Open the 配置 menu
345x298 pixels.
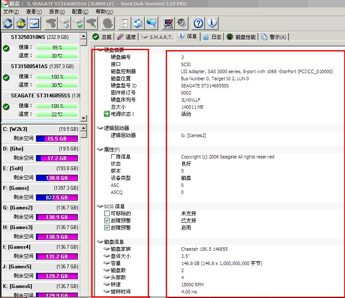tap(80, 12)
